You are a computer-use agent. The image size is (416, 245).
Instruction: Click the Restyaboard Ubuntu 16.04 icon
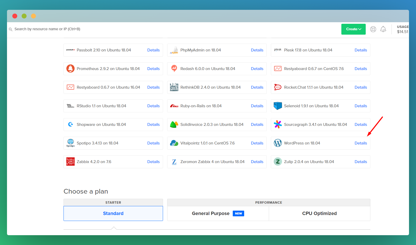coord(70,87)
